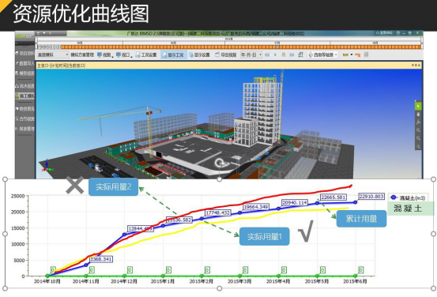This screenshot has height=297, width=437.
Task: Open 流水视图 in the left sidebar
Action: click(25, 86)
